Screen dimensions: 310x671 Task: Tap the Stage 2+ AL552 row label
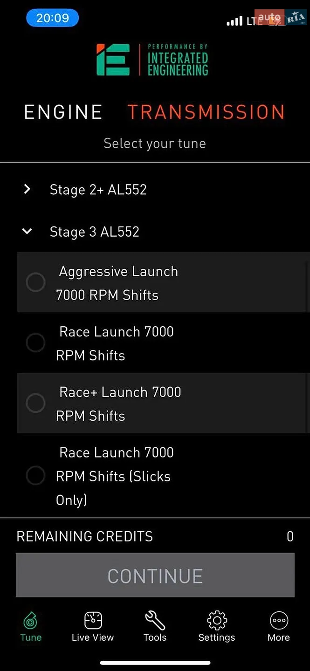click(98, 190)
